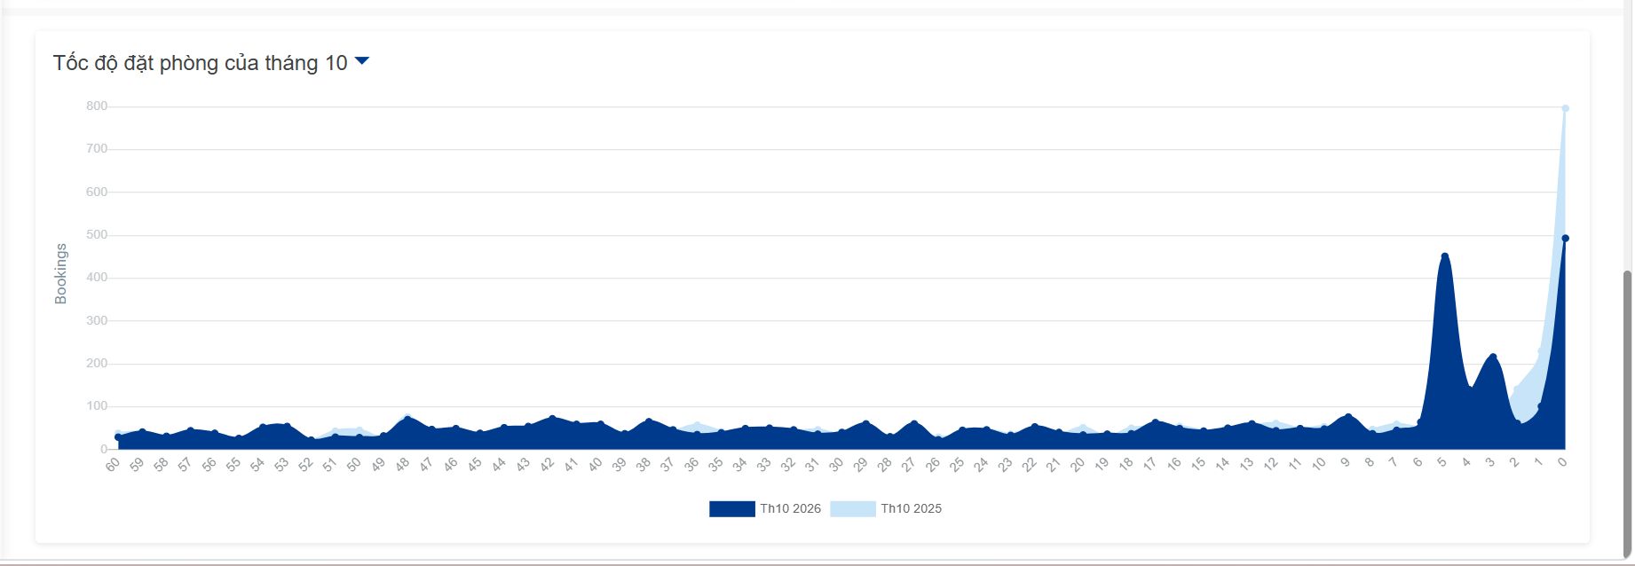This screenshot has width=1635, height=566.
Task: Click the "29" x-axis day label
Action: (x=860, y=464)
